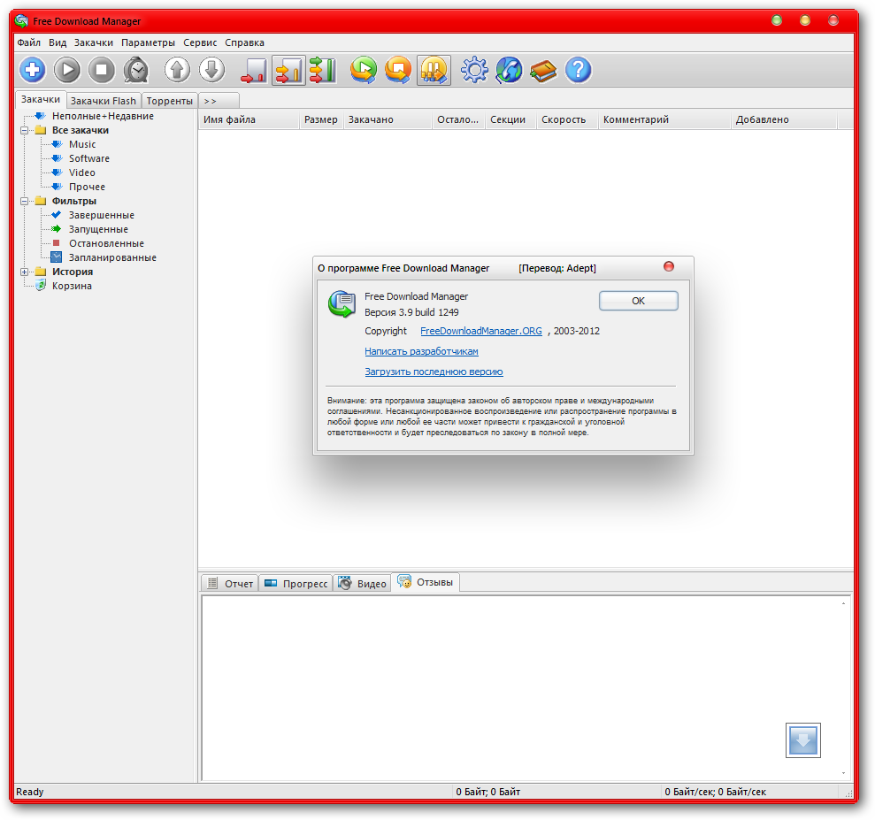The width and height of the screenshot is (875, 820).
Task: Sort by the Секции column header
Action: tap(510, 119)
